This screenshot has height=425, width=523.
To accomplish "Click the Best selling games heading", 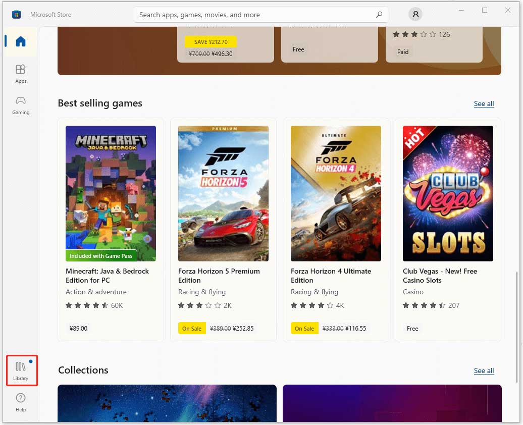I will [100, 103].
